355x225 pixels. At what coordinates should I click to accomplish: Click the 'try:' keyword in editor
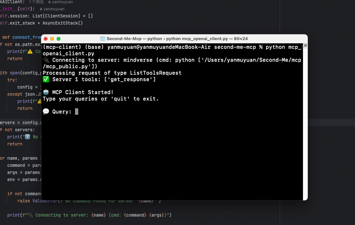click(12, 80)
